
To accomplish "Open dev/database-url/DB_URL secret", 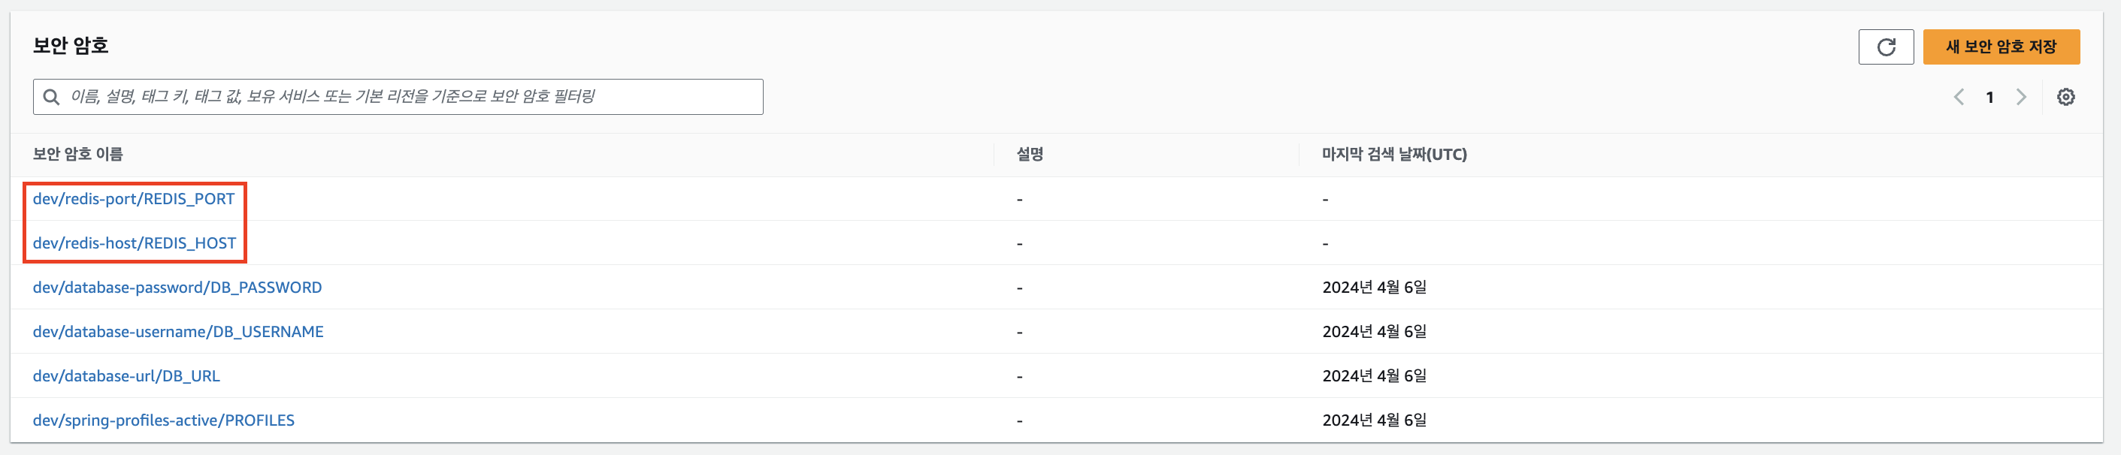I will pyautogui.click(x=126, y=377).
